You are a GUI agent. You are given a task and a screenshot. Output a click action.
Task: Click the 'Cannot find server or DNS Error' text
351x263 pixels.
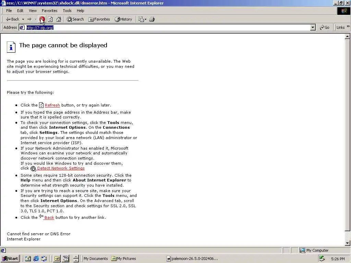click(38, 234)
